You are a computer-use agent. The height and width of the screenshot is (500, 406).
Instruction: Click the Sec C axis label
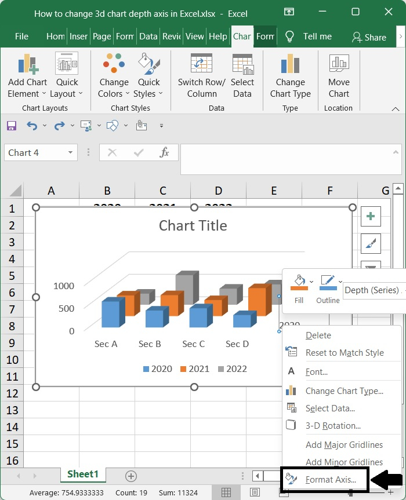pyautogui.click(x=193, y=344)
